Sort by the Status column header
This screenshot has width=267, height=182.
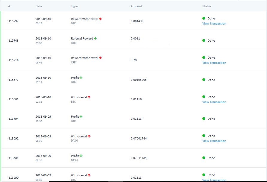click(x=207, y=6)
